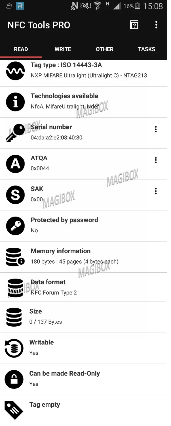Open the app overflow menu
The width and height of the screenshot is (171, 426).
[x=156, y=25]
